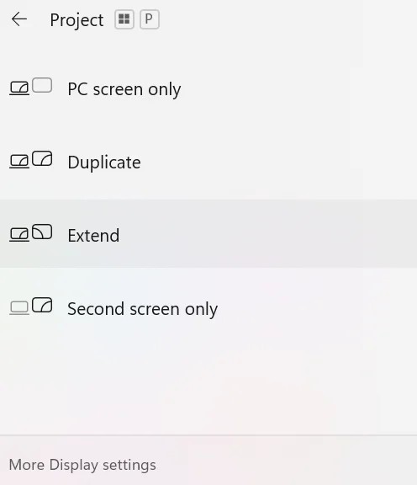This screenshot has width=417, height=485.
Task: Click the Duplicate dual-screen icon
Action: (30, 160)
